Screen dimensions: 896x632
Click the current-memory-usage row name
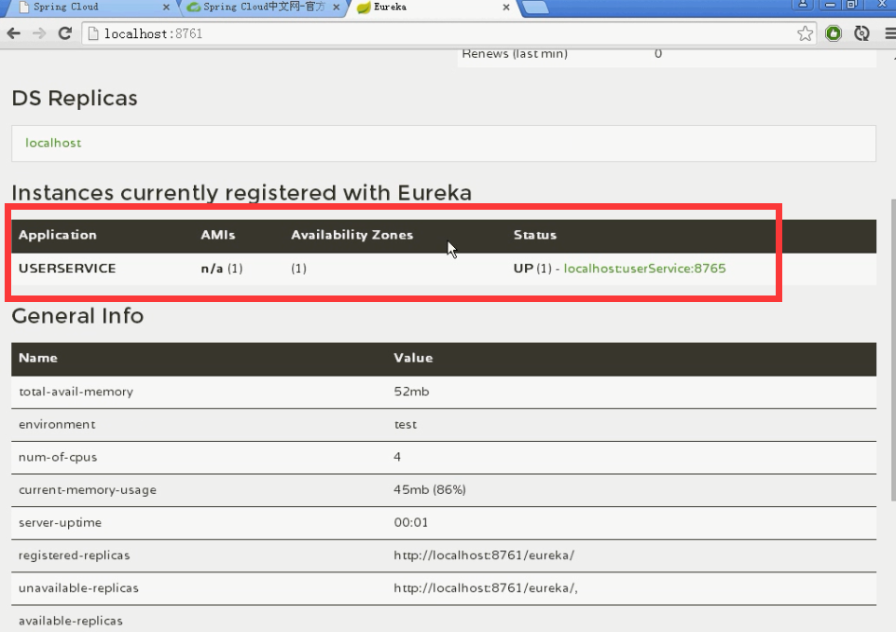(x=88, y=489)
